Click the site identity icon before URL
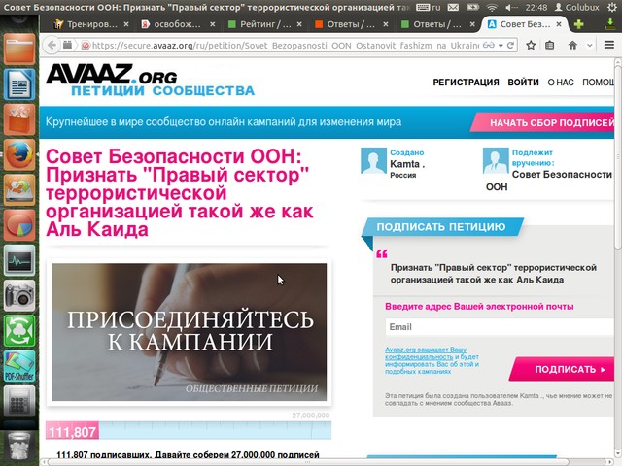Screen dimensions: 622x466 pyautogui.click(x=86, y=46)
